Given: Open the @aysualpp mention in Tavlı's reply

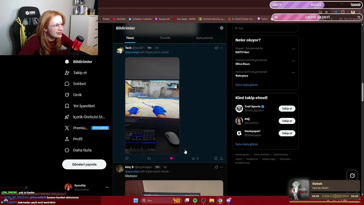Looking at the screenshot, I should tap(132, 52).
